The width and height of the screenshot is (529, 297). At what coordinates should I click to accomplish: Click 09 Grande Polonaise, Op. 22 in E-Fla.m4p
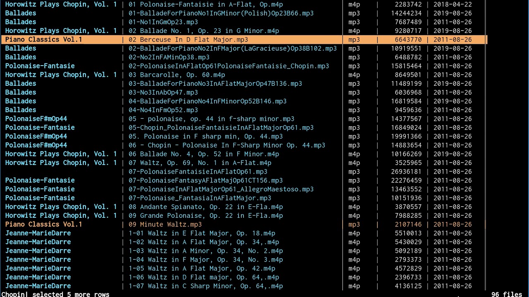(206, 216)
